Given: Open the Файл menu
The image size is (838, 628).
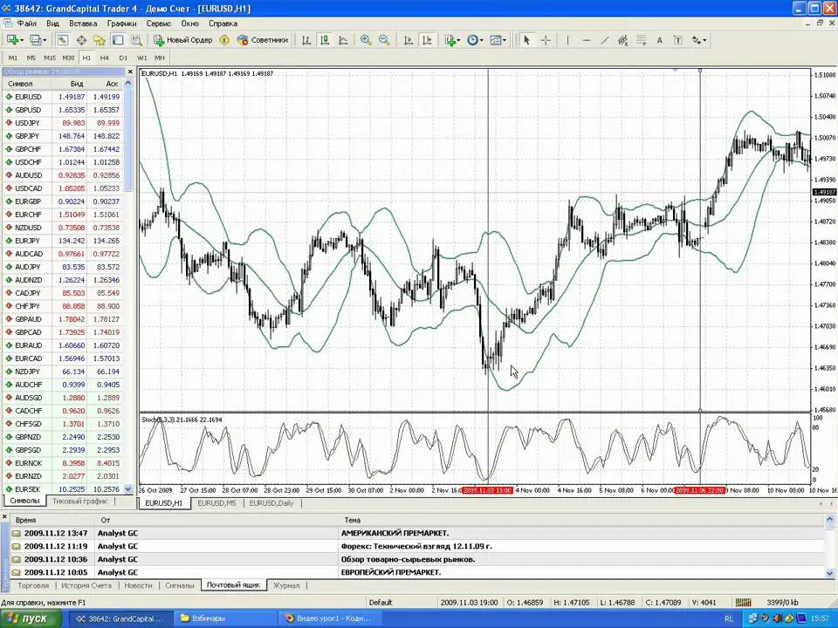Looking at the screenshot, I should (x=27, y=24).
